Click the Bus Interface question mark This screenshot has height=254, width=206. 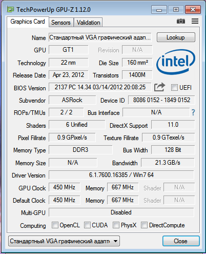coord(193,112)
